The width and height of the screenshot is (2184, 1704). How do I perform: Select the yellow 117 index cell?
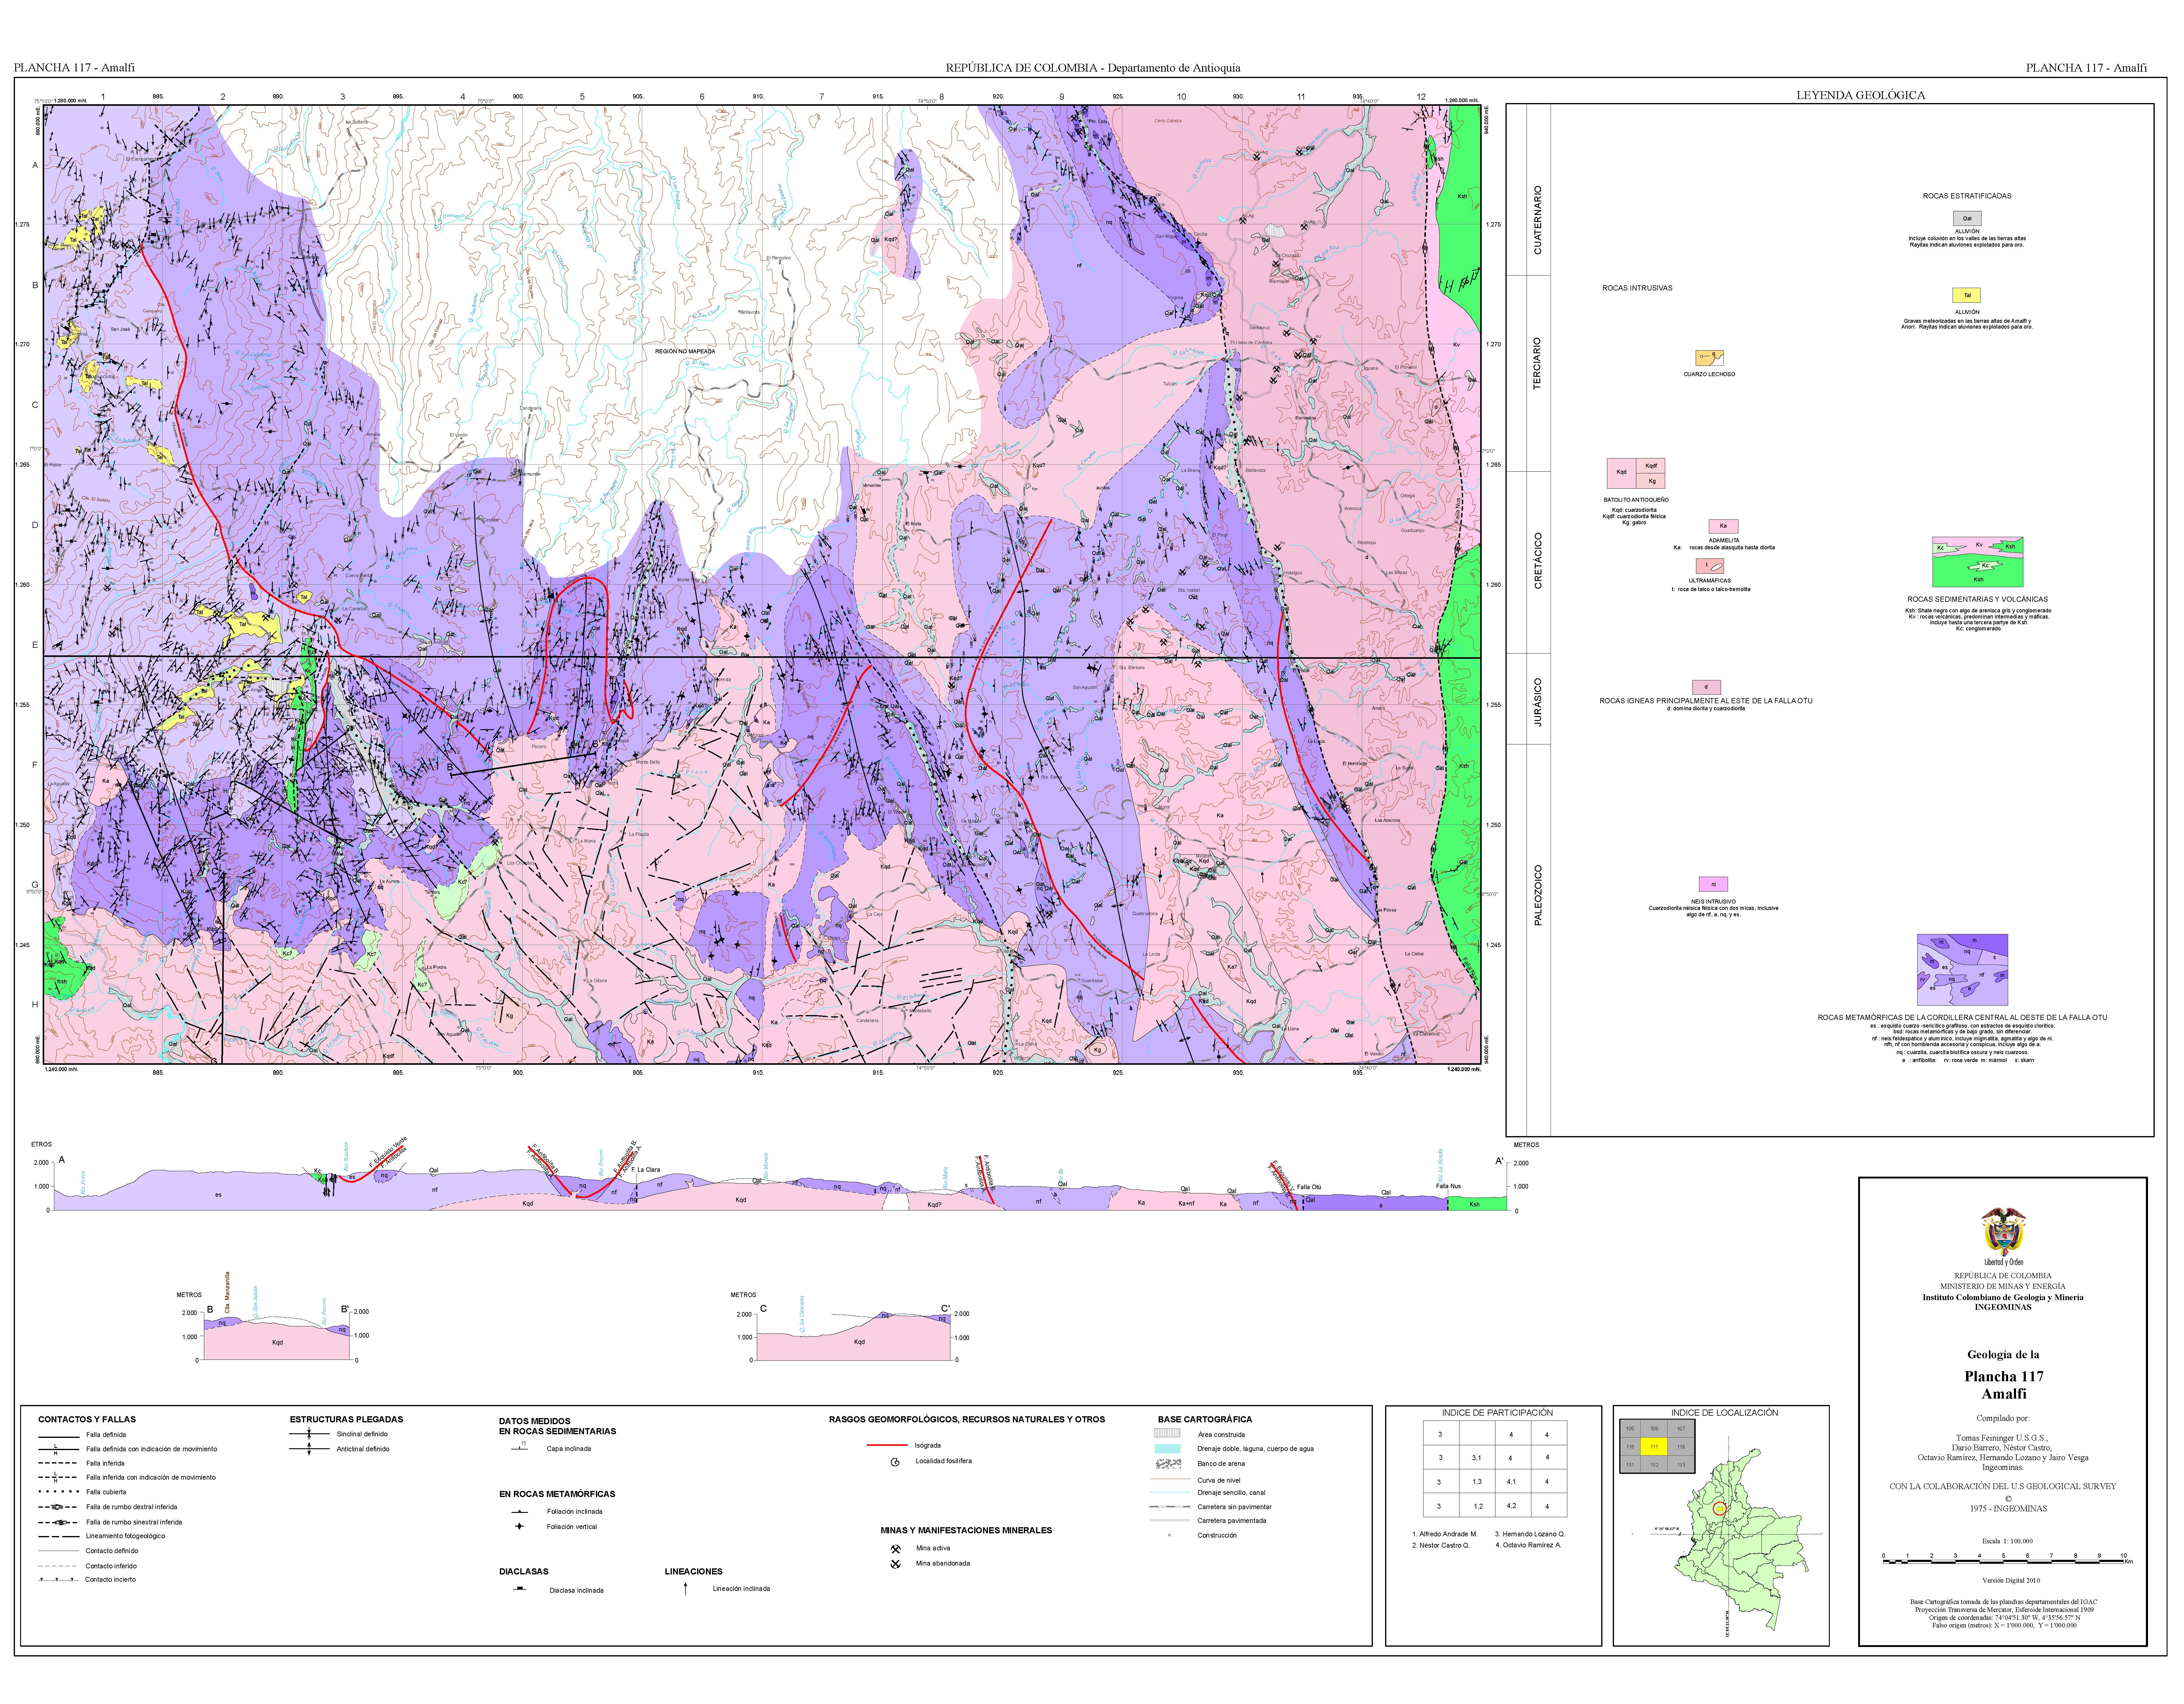[x=1654, y=1446]
